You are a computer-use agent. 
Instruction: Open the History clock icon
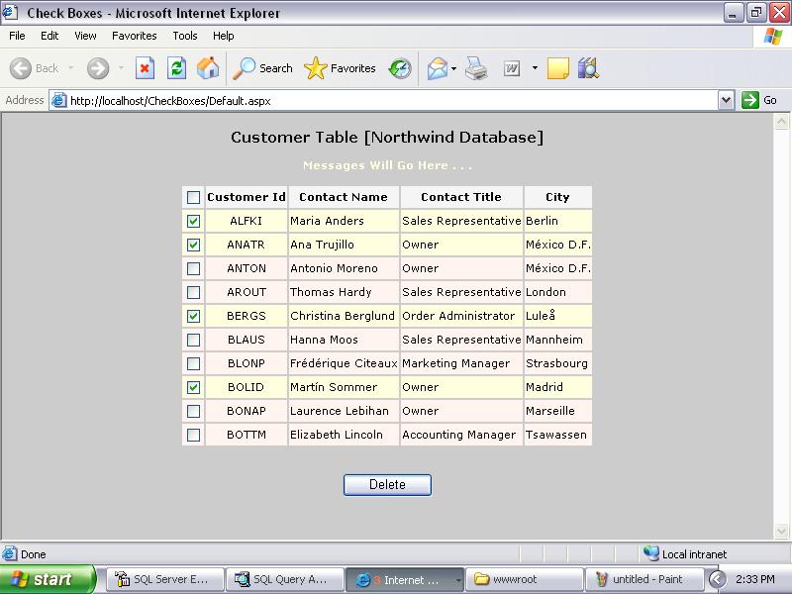pyautogui.click(x=400, y=68)
